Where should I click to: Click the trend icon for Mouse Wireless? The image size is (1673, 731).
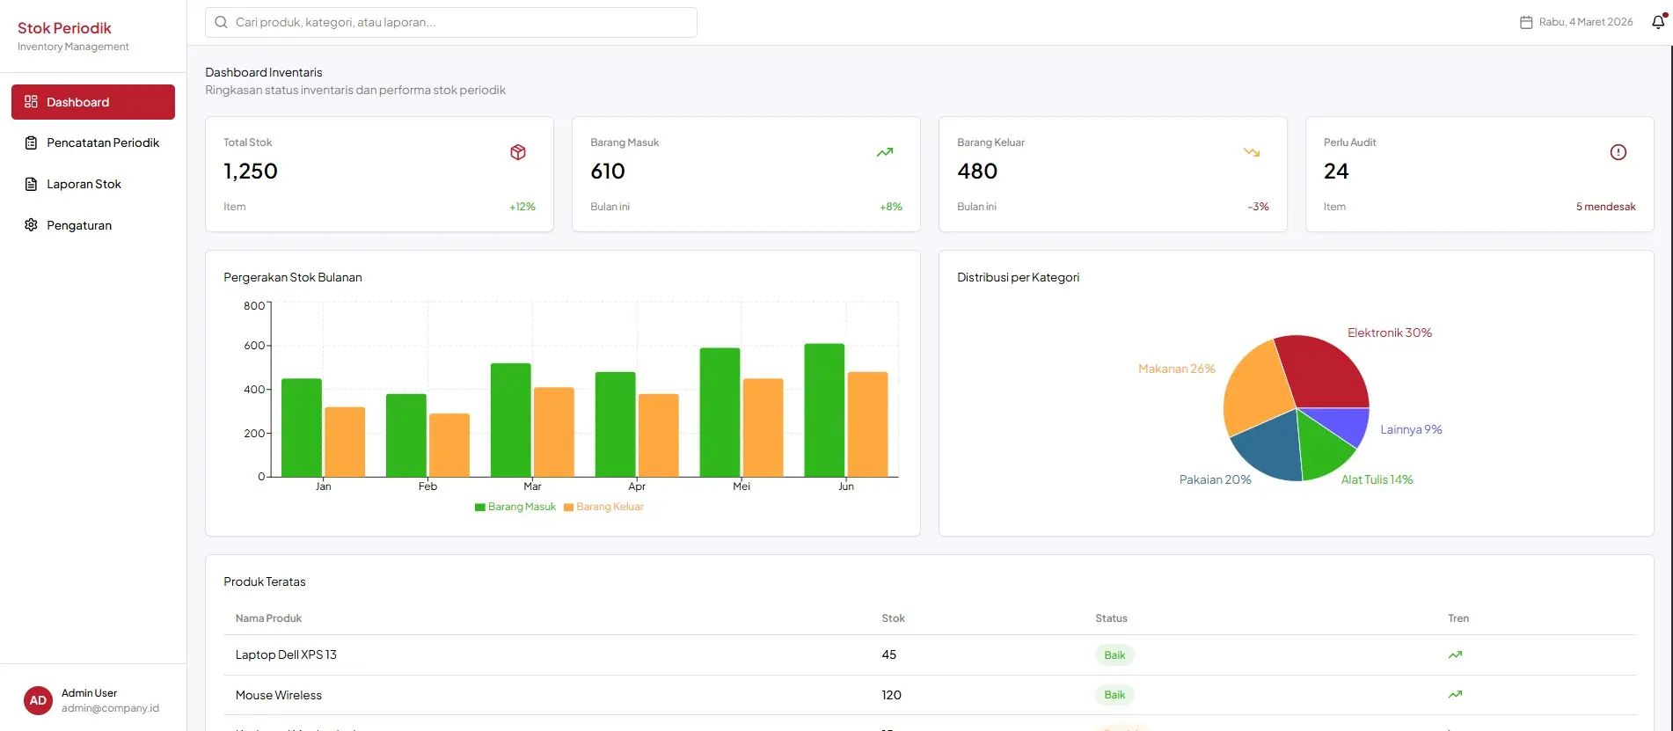pos(1455,694)
